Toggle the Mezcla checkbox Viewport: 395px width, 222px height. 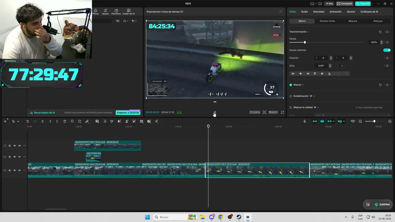click(x=291, y=85)
